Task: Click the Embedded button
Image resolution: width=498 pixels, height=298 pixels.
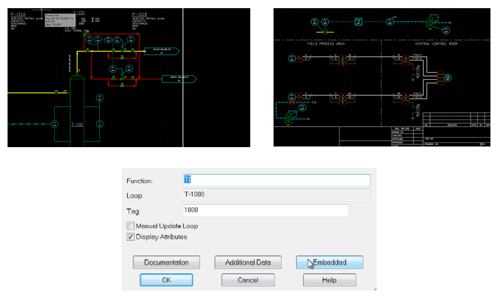Action: click(329, 262)
